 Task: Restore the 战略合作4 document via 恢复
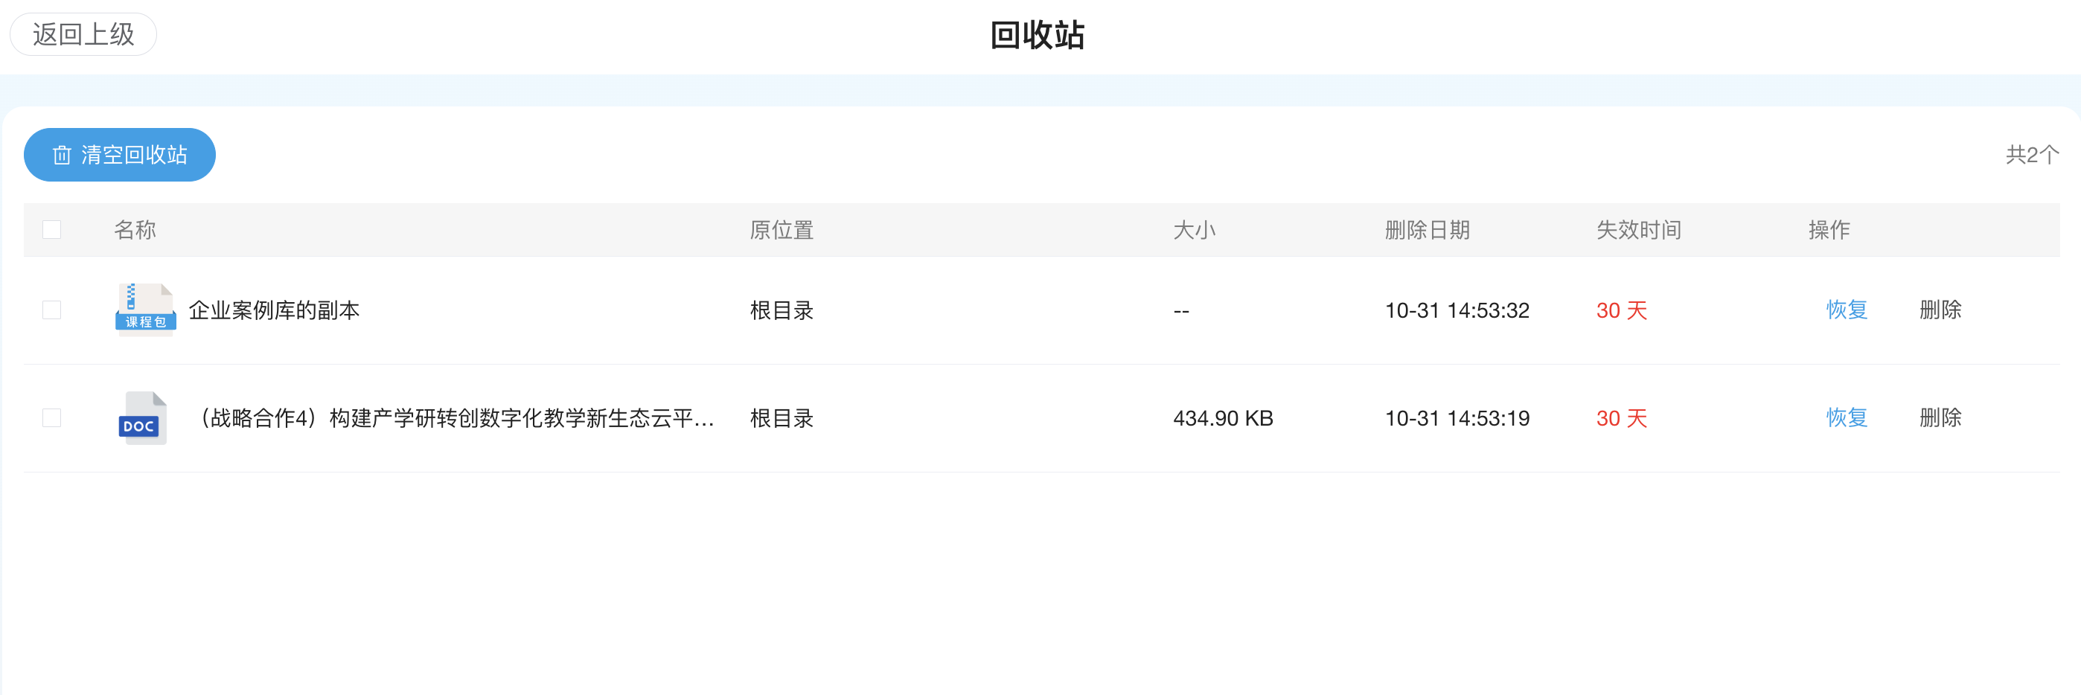click(1846, 417)
